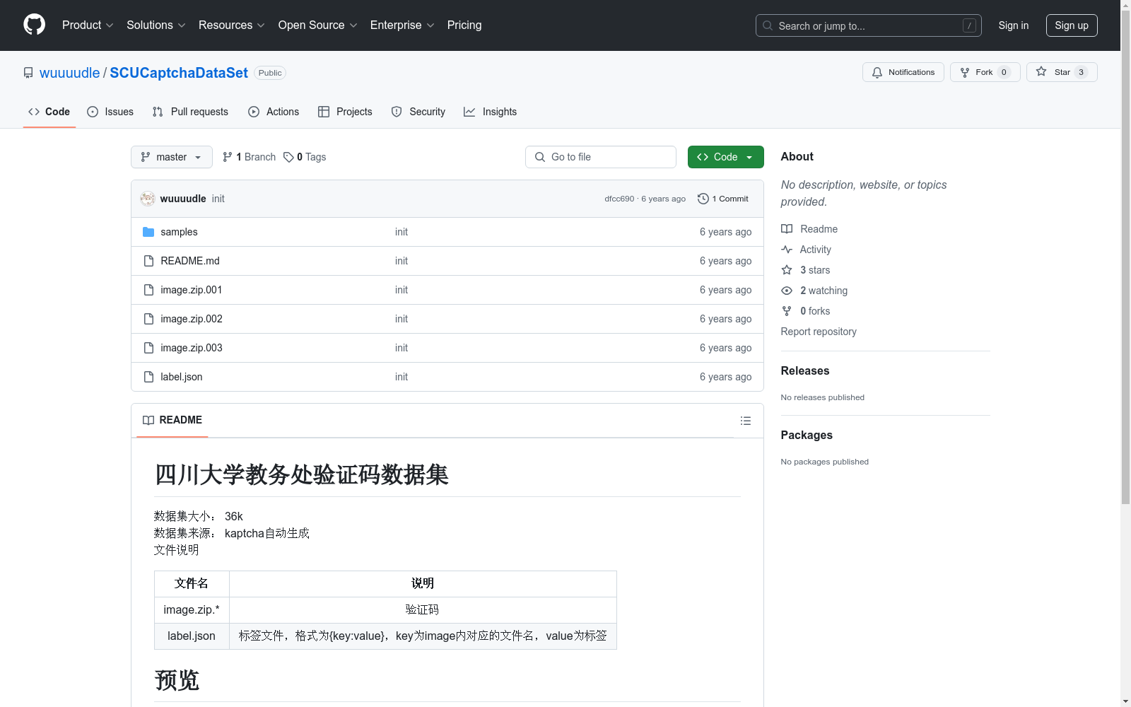
Task: Click the Packages heading link
Action: (807, 435)
